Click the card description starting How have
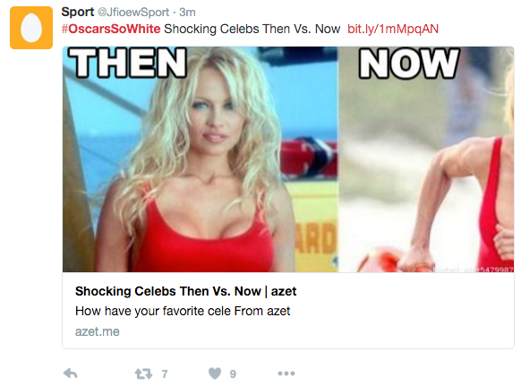The width and height of the screenshot is (521, 386). coord(183,311)
